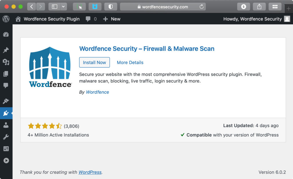Click the + New admin bar item
Screen dimensions: 293x179
[x=112, y=19]
